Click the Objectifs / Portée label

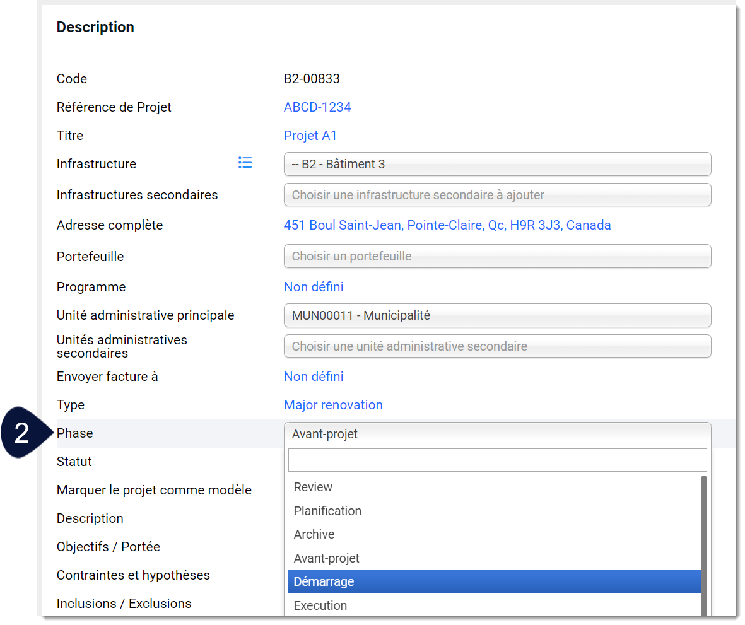[x=109, y=547]
